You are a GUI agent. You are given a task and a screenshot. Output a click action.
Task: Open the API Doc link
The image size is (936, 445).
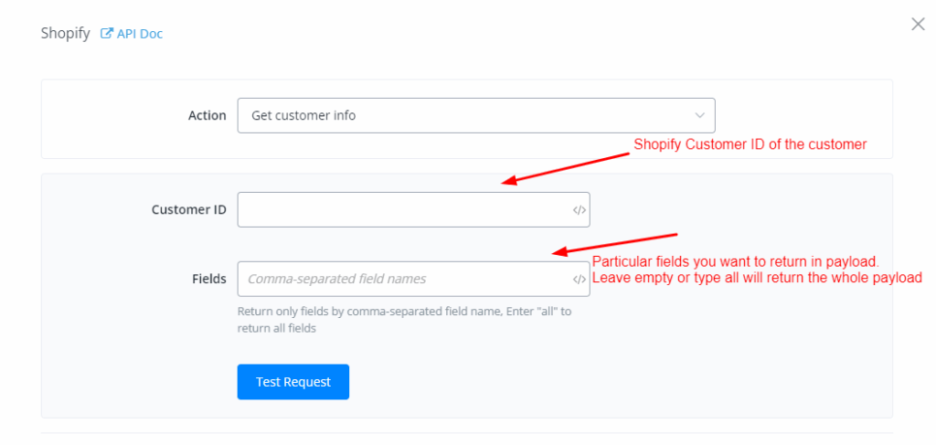140,34
